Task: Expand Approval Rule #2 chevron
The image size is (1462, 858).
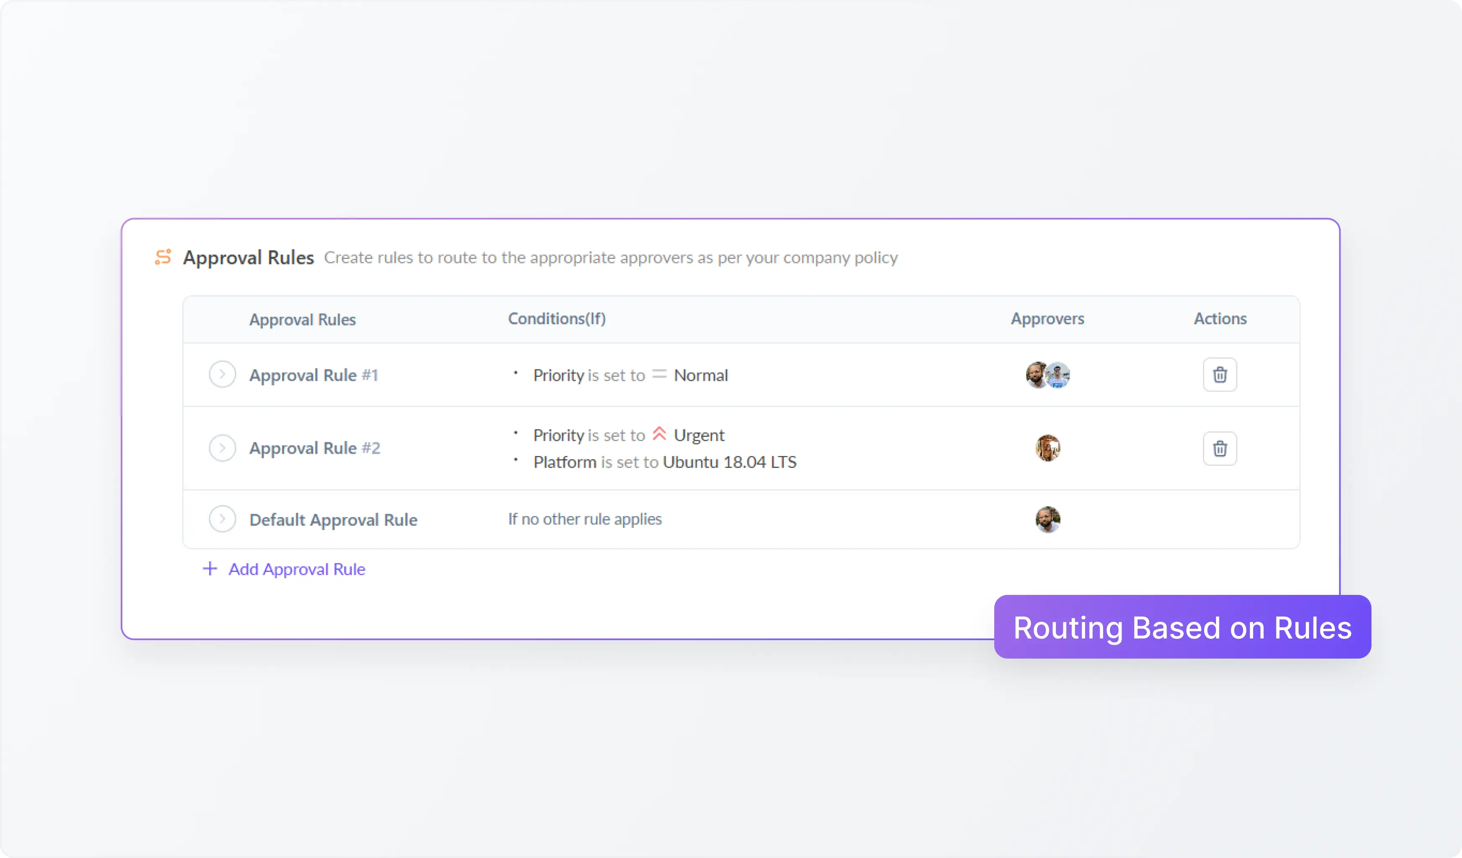Action: coord(222,448)
